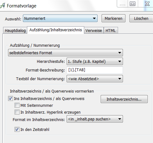
Task: Open the Hierarchiestufe dropdown
Action: coord(95,61)
